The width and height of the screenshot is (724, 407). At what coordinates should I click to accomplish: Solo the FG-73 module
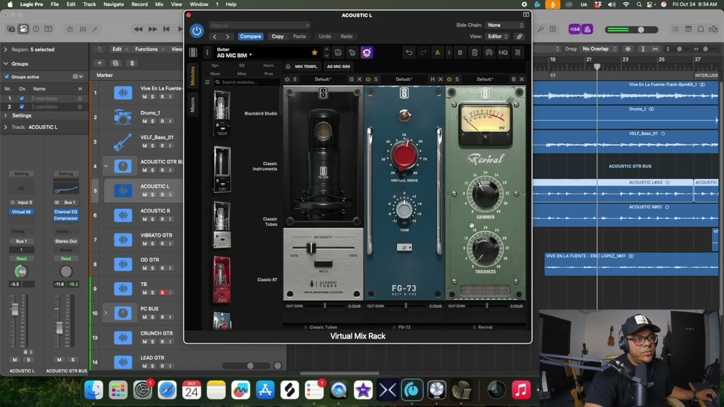(x=376, y=79)
